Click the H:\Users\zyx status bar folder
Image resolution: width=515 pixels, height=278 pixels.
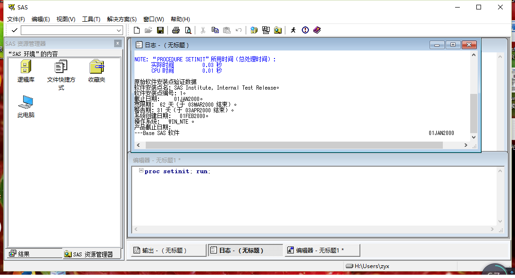point(368,266)
